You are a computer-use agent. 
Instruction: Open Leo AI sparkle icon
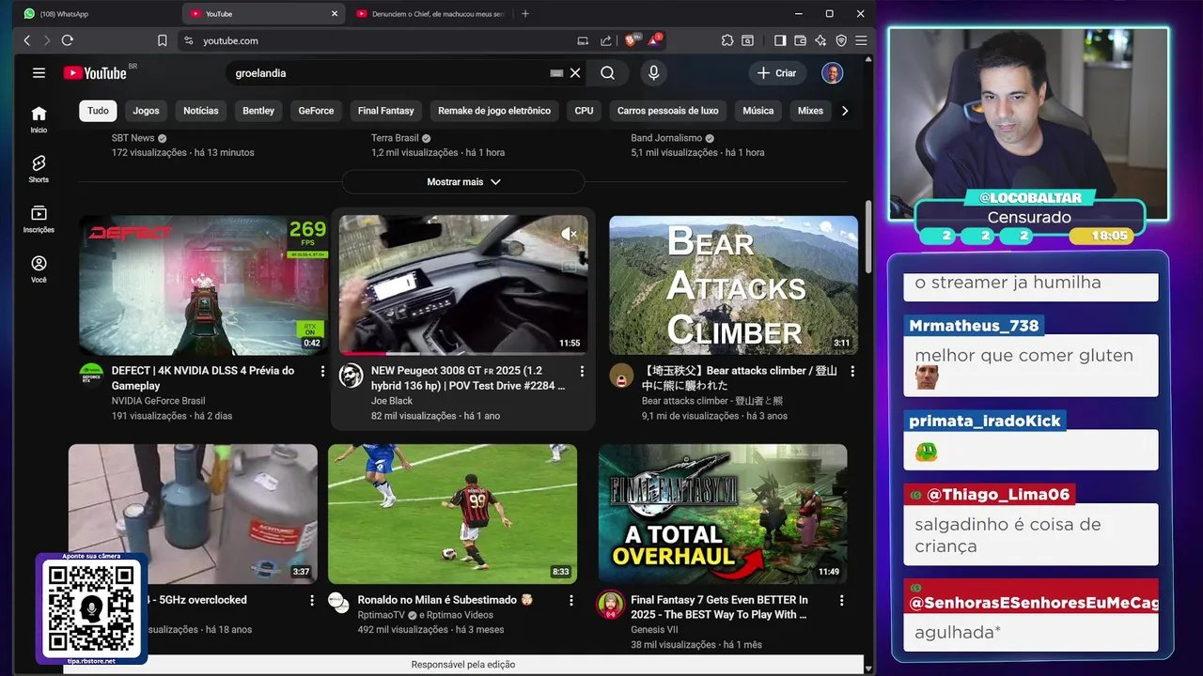(820, 40)
